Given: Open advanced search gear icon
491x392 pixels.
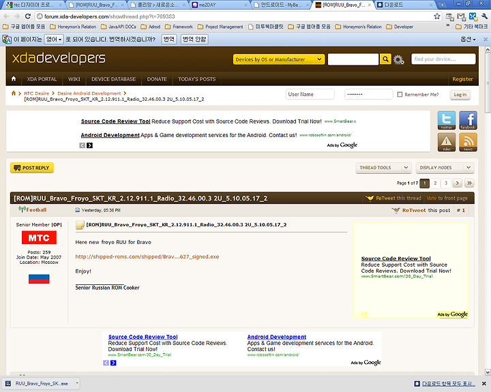Looking at the screenshot, I should [x=398, y=59].
